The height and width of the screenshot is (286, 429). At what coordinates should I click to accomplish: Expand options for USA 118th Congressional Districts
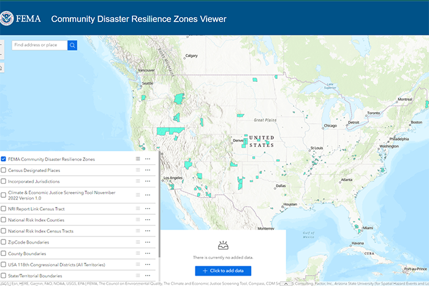(148, 265)
